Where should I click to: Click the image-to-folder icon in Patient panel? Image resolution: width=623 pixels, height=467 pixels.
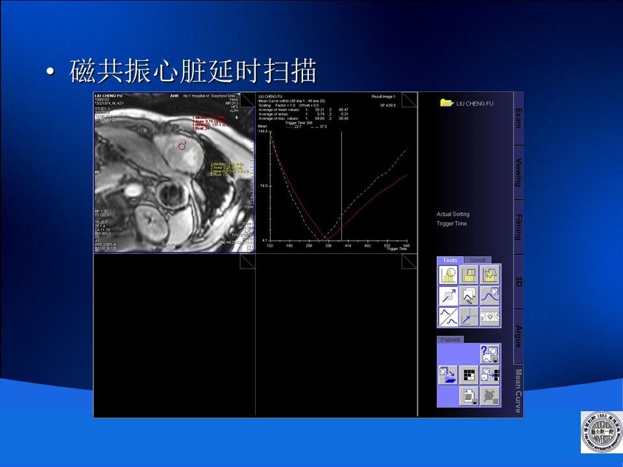coord(448,376)
